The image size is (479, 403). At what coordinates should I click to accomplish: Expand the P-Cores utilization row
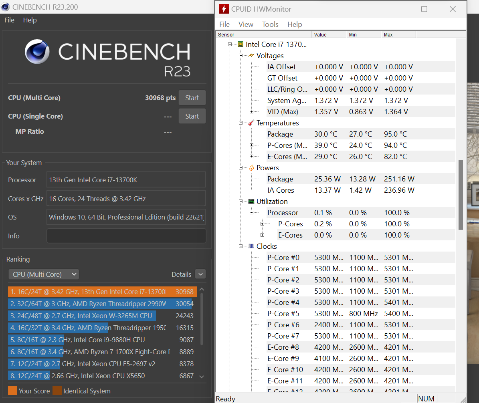(262, 224)
